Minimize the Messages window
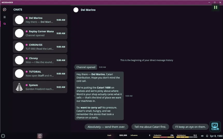The image size is (223, 139). pos(209,2)
